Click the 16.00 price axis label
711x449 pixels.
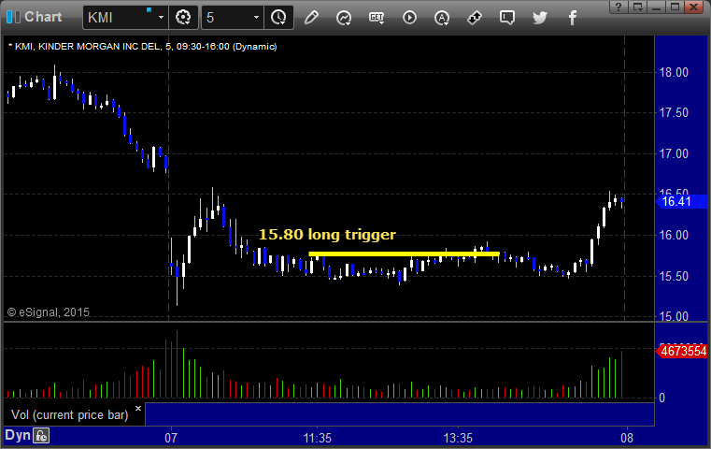674,235
